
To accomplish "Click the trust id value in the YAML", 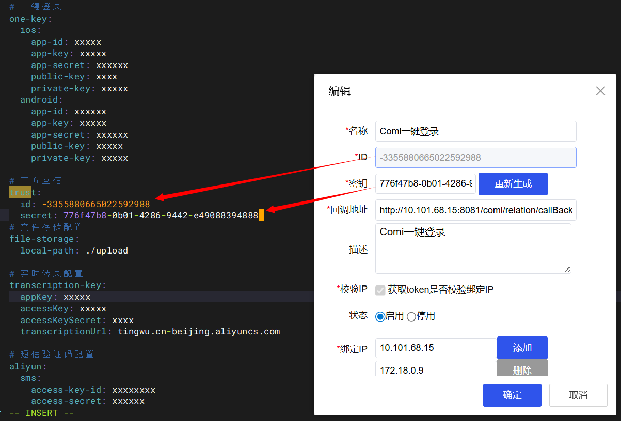I will click(x=96, y=204).
